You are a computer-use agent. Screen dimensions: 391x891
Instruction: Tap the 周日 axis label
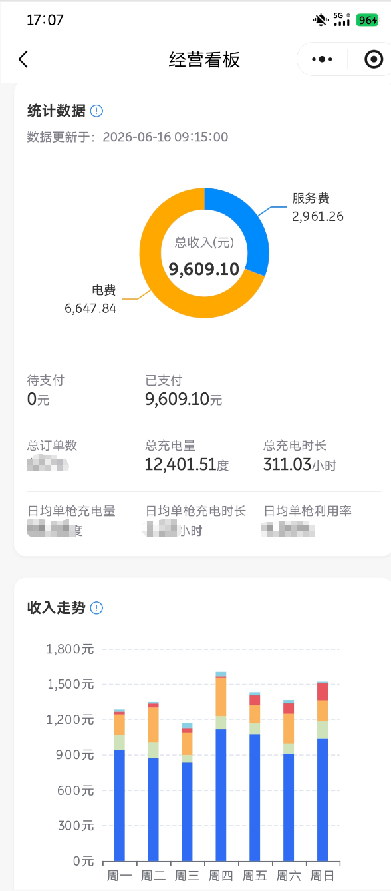pos(323,875)
